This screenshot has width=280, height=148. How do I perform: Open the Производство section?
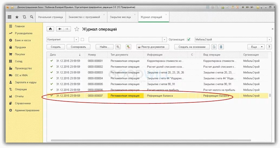(x=23, y=68)
